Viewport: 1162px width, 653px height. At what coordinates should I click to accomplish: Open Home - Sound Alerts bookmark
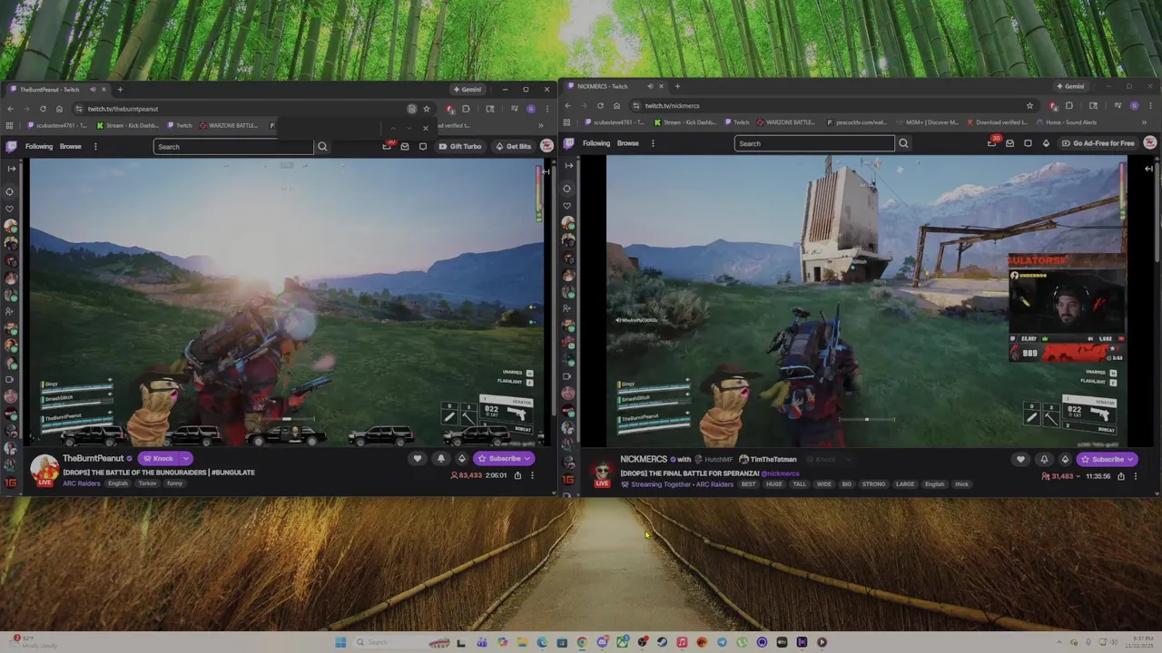(1066, 122)
